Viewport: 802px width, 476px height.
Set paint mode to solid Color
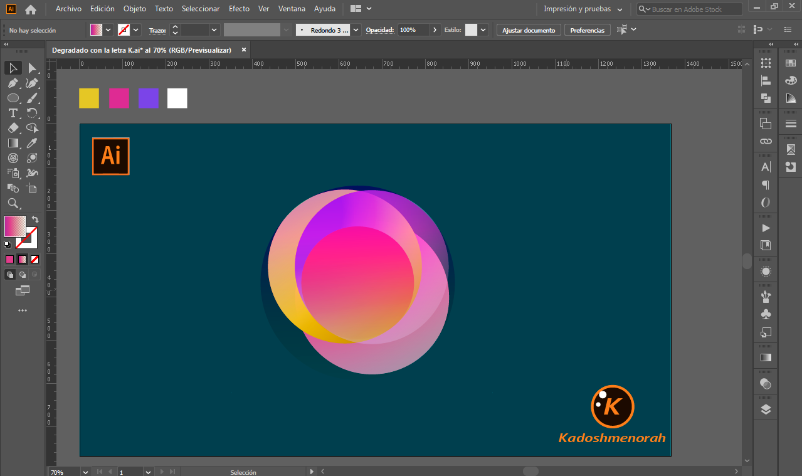coord(9,259)
